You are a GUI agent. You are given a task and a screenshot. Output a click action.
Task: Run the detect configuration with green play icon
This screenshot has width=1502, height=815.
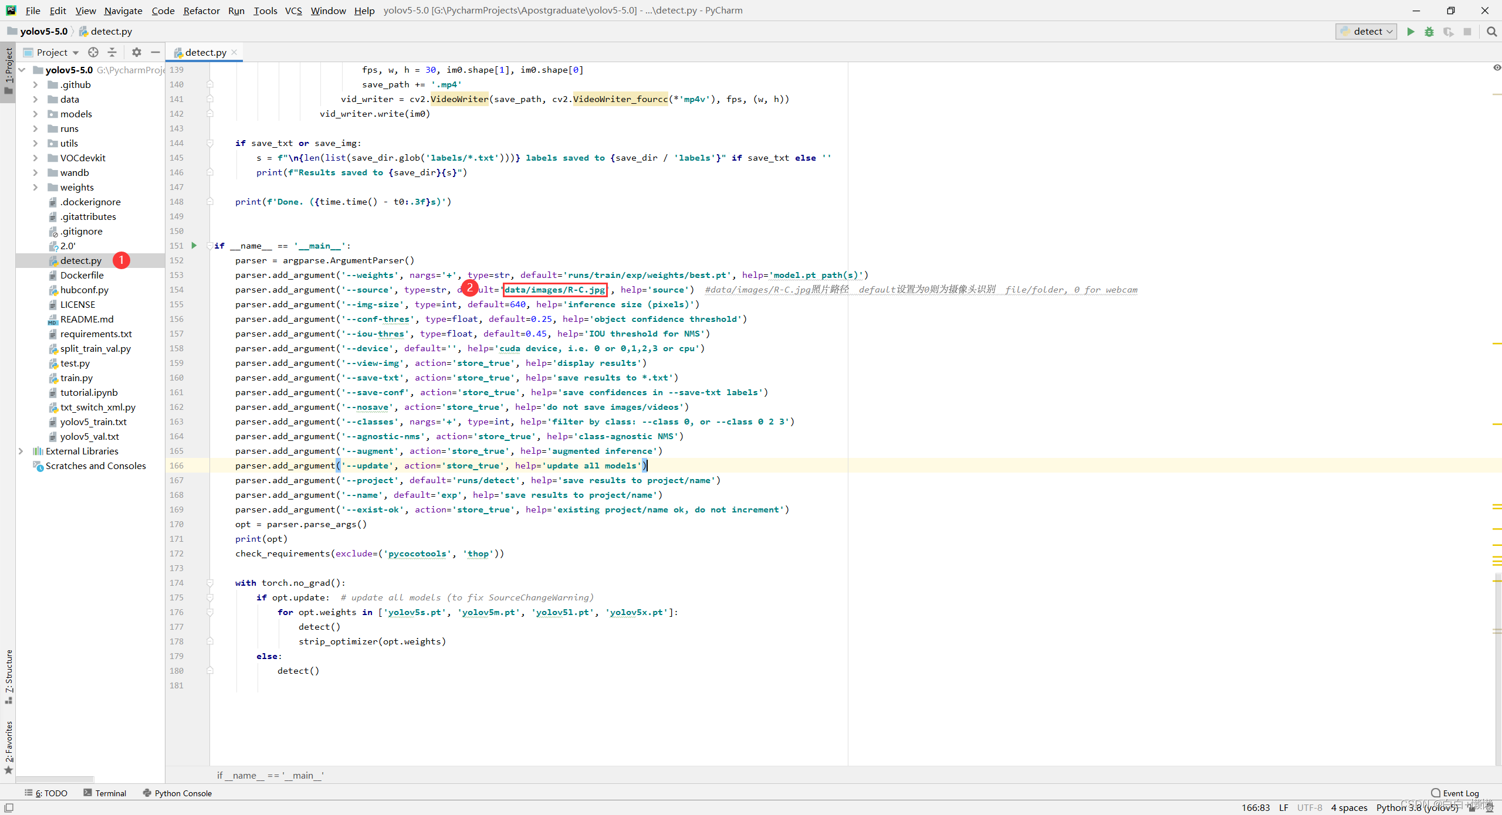tap(1410, 32)
